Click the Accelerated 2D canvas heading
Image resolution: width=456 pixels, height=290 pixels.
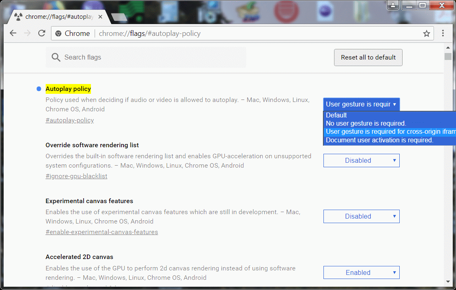tap(80, 257)
